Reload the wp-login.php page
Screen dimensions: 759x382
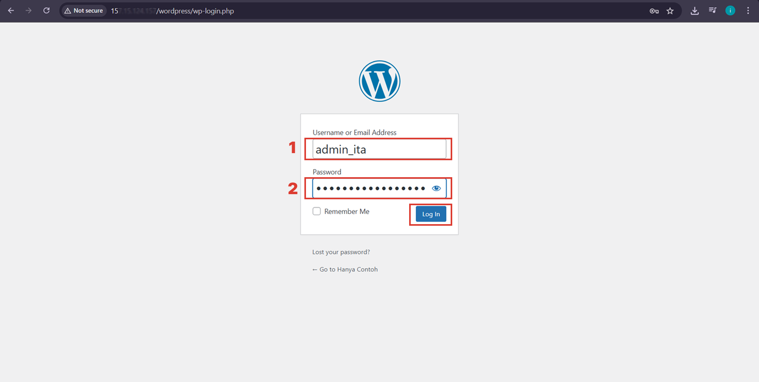(46, 11)
